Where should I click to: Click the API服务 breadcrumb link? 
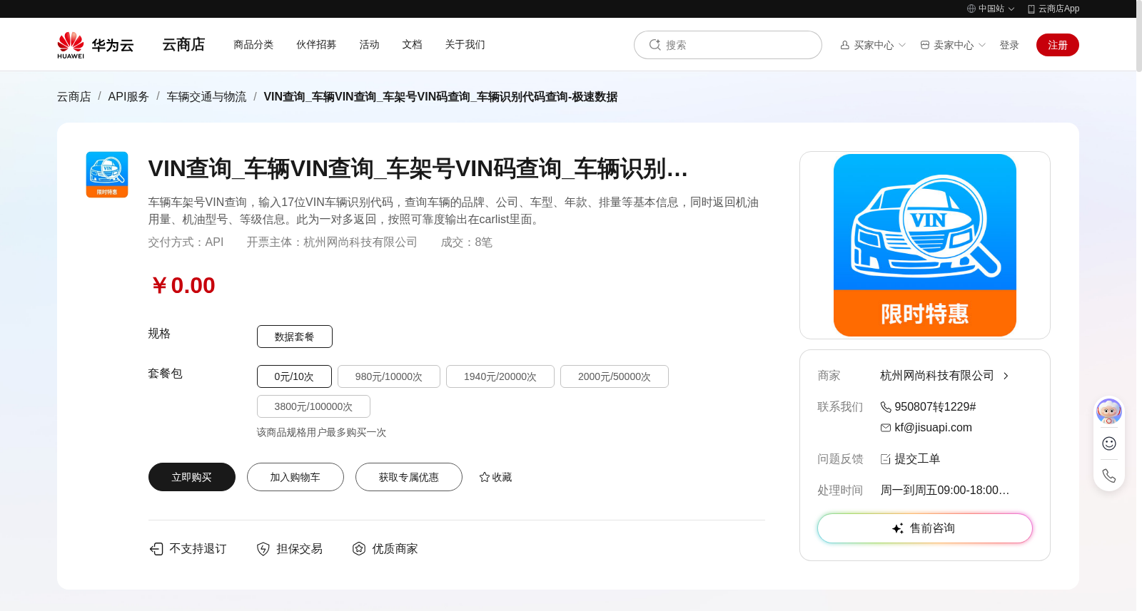point(128,96)
